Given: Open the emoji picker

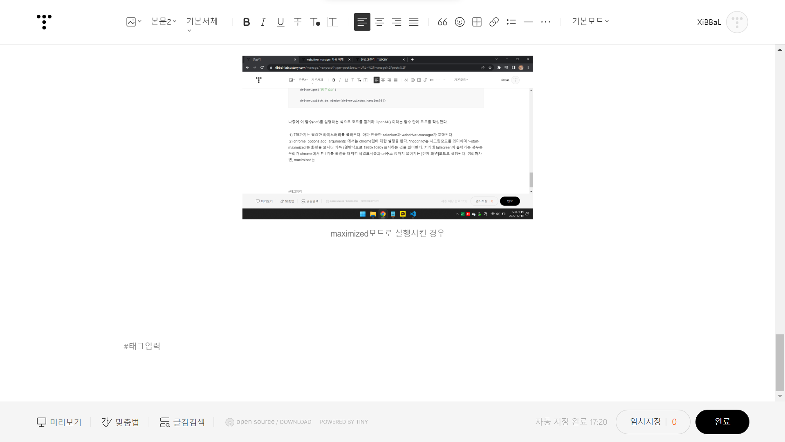Looking at the screenshot, I should click(x=460, y=22).
